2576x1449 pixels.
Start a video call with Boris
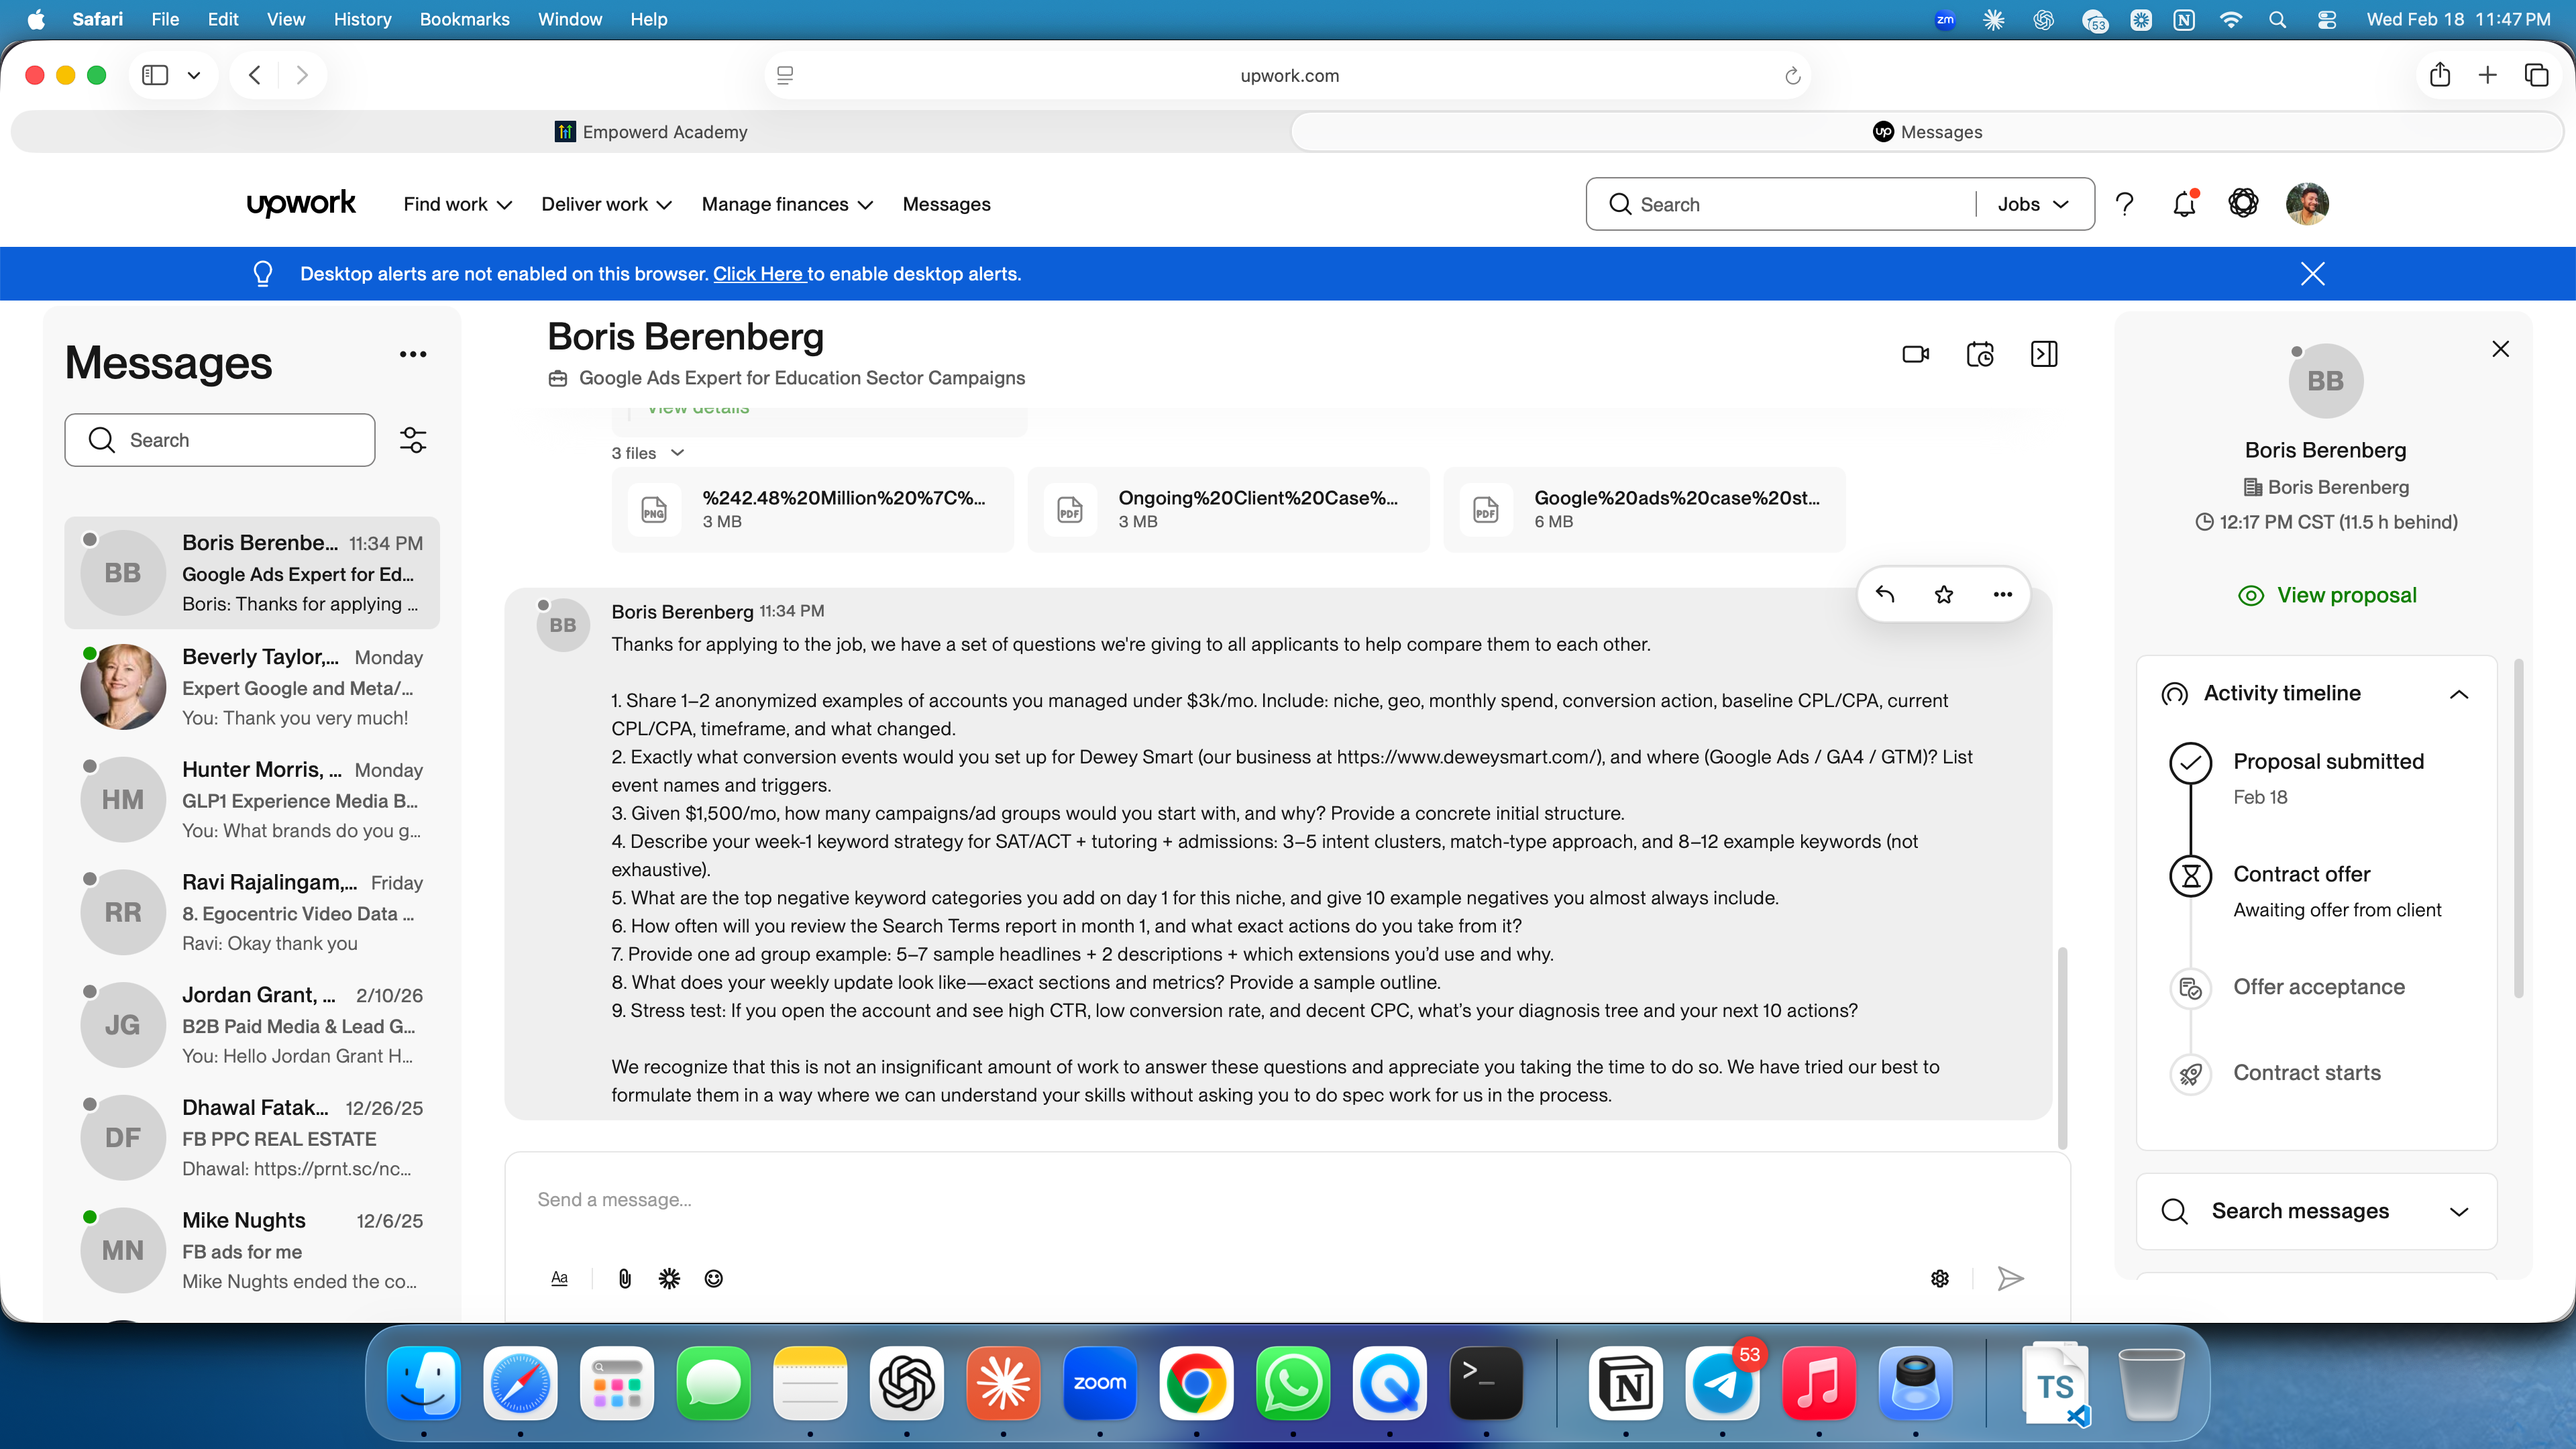(x=1915, y=354)
